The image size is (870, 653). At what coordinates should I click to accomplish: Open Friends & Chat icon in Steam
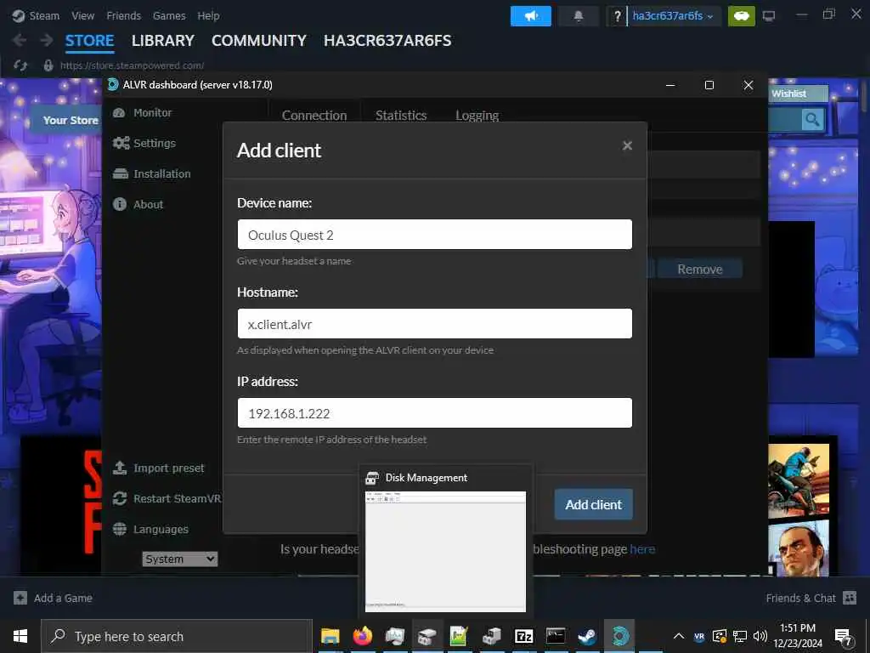click(850, 598)
